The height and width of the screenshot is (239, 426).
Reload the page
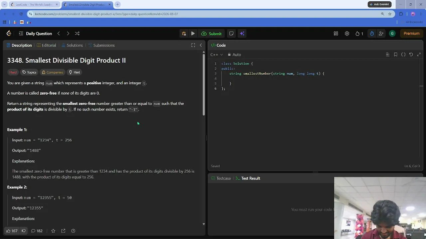click(21, 14)
